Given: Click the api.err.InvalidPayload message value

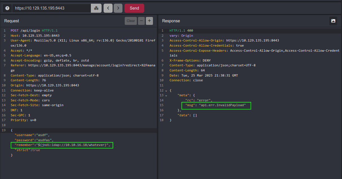Looking at the screenshot, I should pyautogui.click(x=222, y=105).
